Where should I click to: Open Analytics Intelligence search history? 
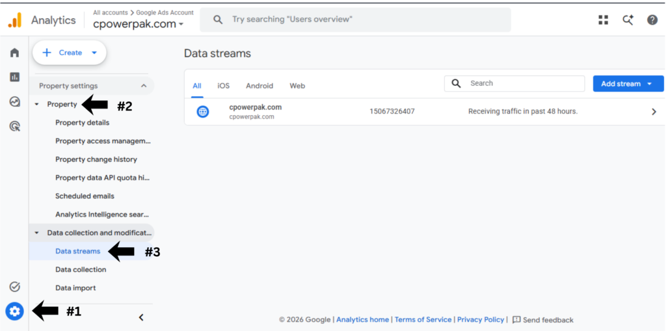pos(102,215)
